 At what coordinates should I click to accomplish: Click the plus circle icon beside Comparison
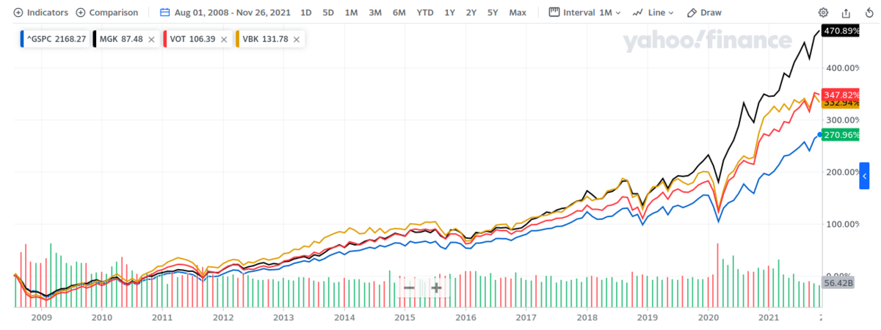[x=80, y=12]
